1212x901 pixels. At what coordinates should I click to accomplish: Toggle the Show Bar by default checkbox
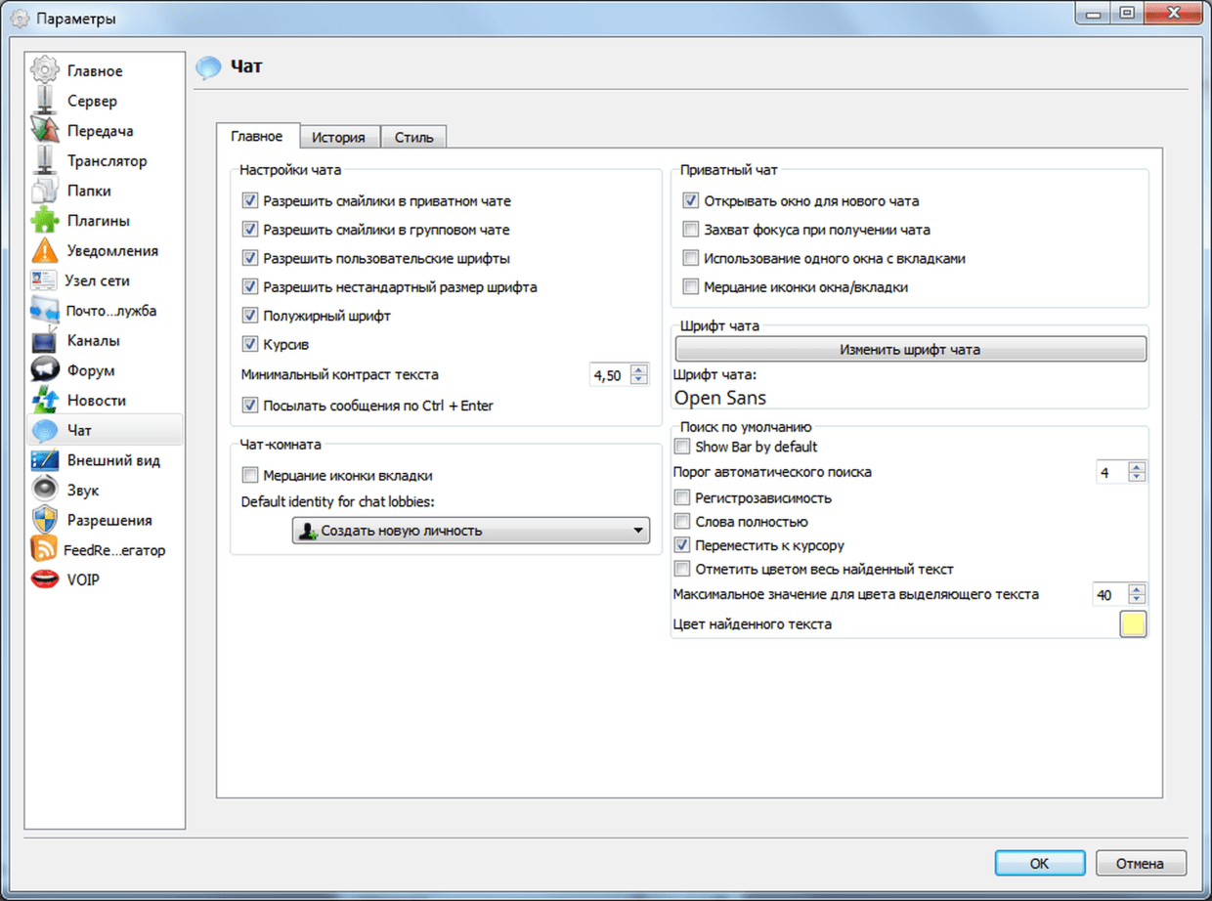(682, 448)
